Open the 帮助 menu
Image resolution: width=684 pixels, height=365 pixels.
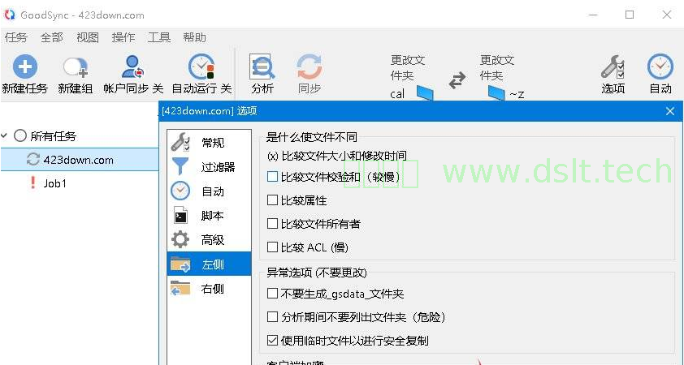pyautogui.click(x=194, y=37)
